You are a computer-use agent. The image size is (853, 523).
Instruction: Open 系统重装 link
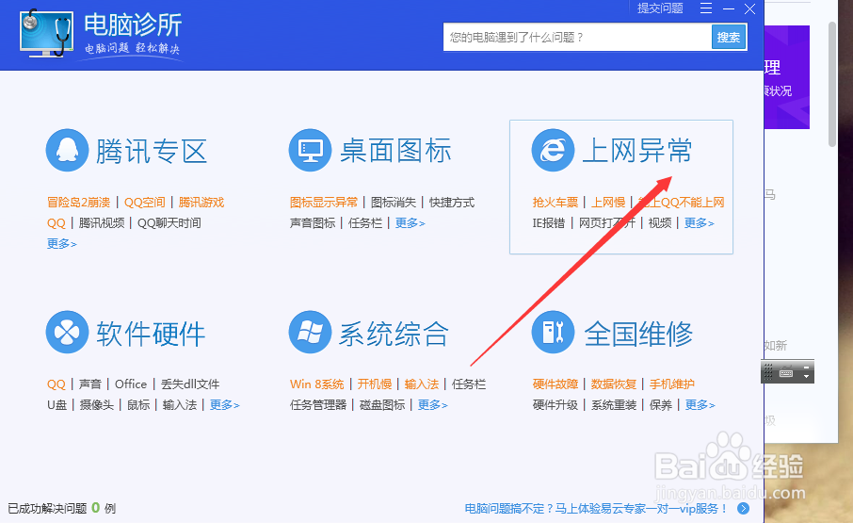coord(614,405)
